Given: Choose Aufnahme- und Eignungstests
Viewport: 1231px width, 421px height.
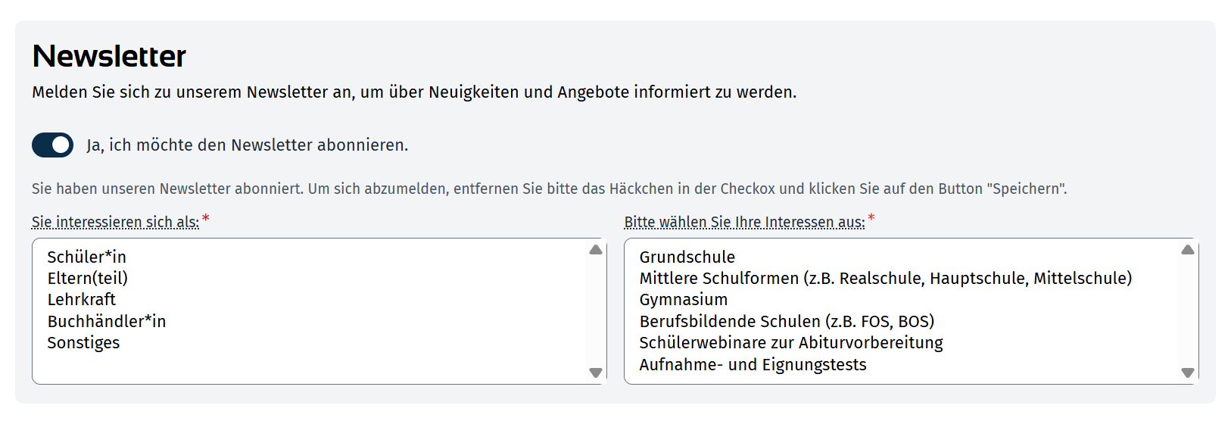Looking at the screenshot, I should pos(753,364).
